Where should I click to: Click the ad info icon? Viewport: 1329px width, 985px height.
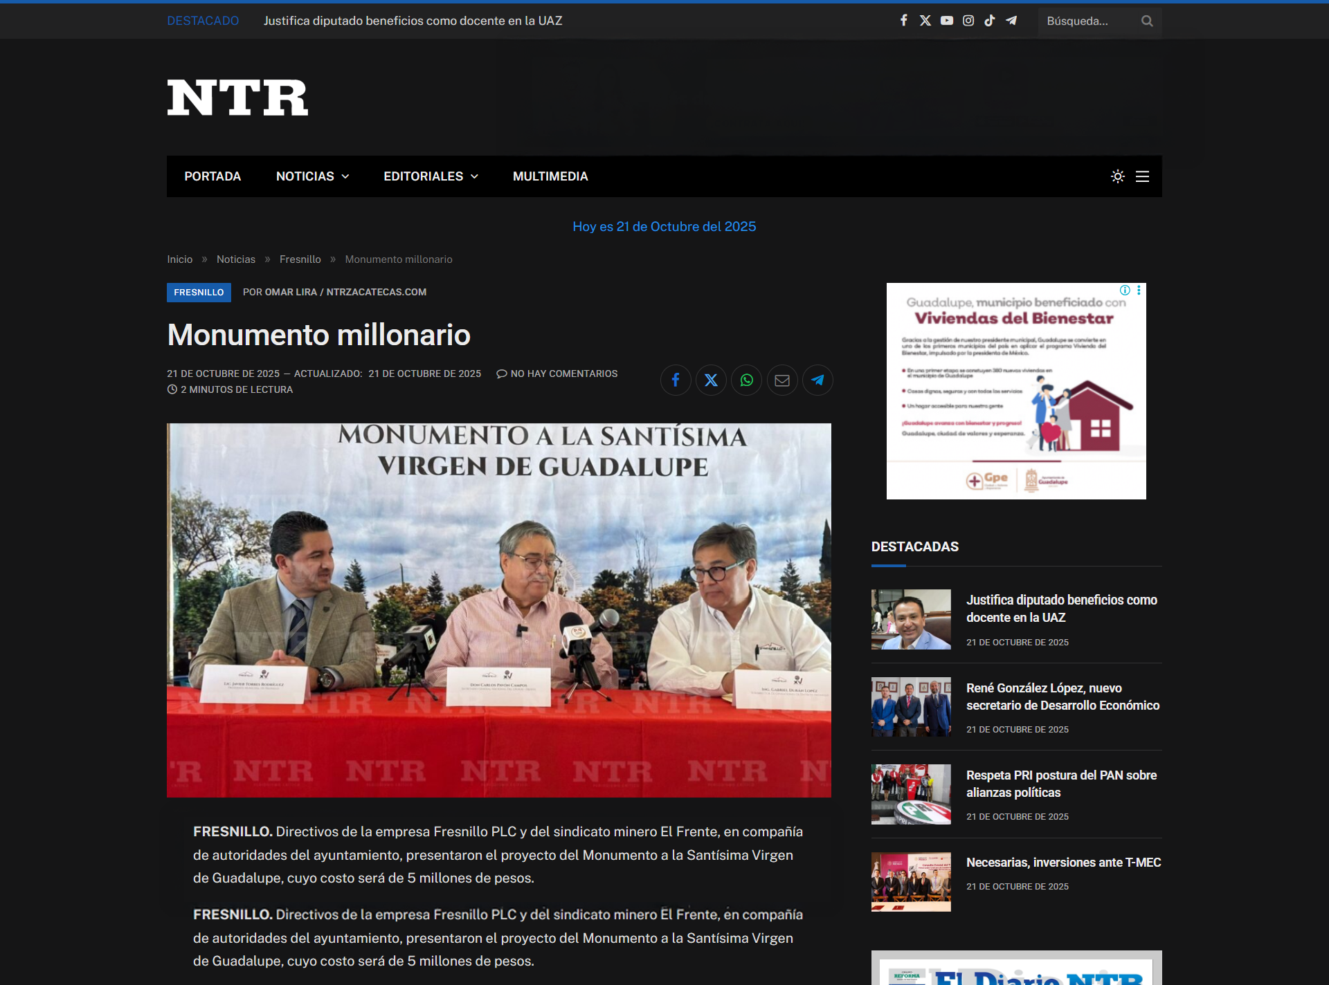tap(1125, 290)
